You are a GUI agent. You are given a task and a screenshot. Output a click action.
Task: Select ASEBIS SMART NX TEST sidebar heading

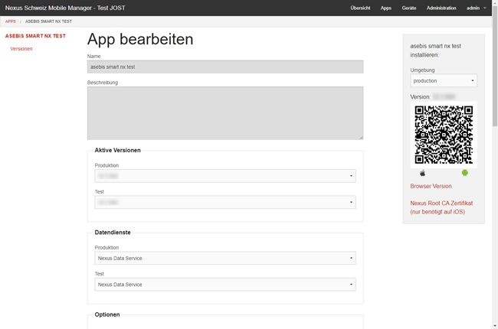click(x=35, y=36)
